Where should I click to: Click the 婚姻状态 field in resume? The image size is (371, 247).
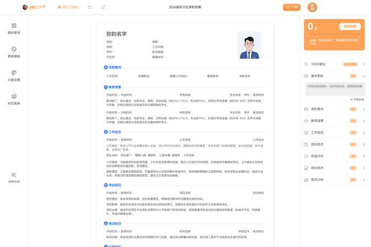(x=158, y=57)
